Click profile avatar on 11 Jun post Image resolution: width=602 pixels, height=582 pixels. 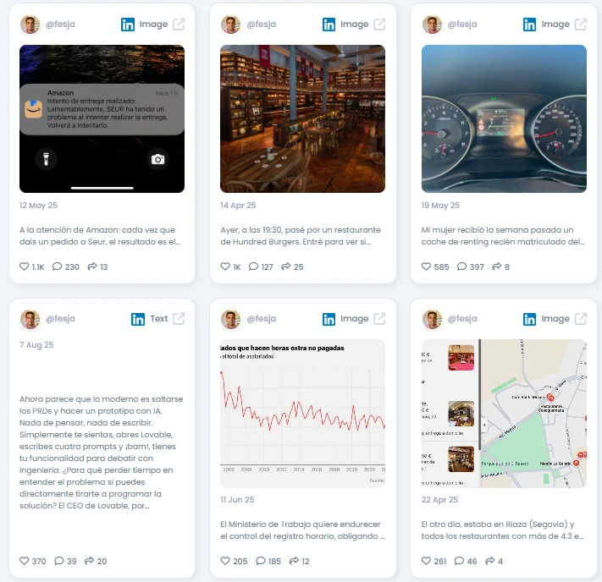point(230,319)
